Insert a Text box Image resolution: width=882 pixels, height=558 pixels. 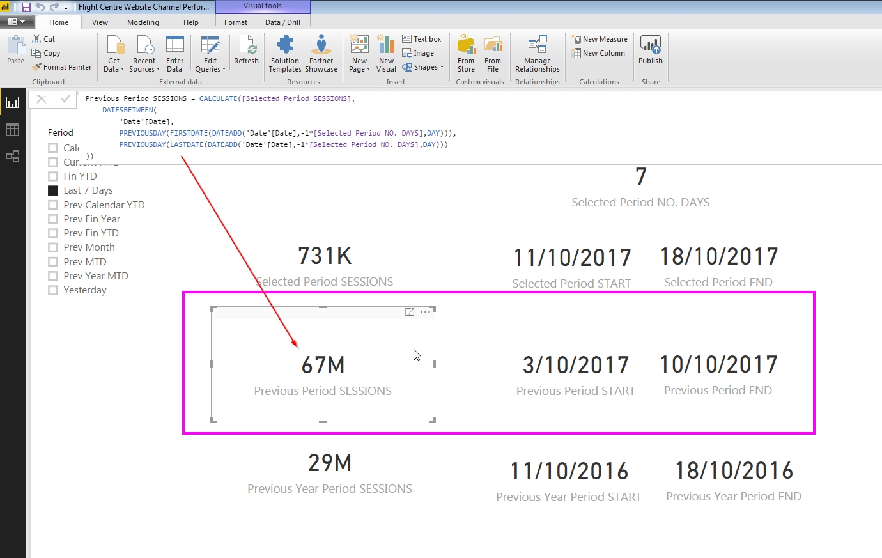422,39
